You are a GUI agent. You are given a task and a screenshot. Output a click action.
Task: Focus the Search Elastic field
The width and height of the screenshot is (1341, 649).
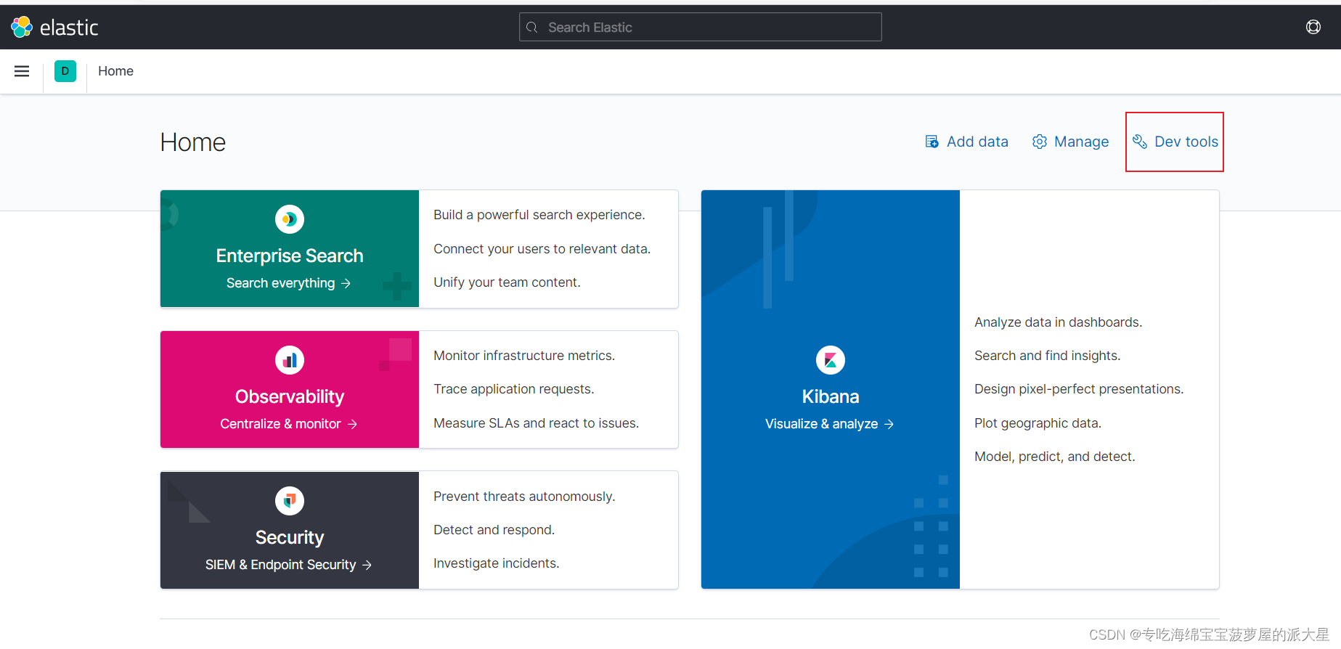point(700,28)
